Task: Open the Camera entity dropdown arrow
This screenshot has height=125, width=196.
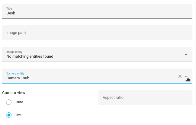Action: (186, 76)
